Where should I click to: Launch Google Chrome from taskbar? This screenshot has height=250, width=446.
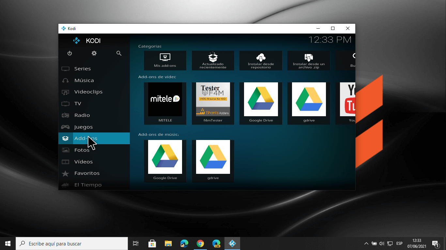coord(200,243)
